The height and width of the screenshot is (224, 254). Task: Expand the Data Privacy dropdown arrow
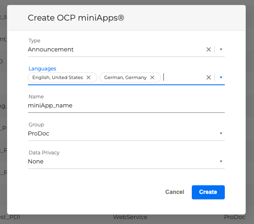[x=221, y=161]
